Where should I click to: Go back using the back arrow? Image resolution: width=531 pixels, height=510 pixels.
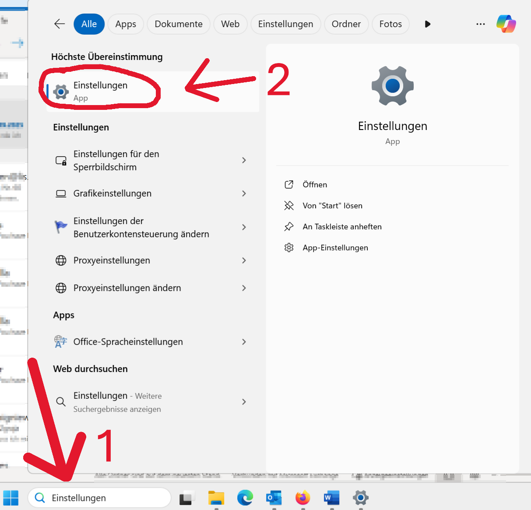coord(60,24)
